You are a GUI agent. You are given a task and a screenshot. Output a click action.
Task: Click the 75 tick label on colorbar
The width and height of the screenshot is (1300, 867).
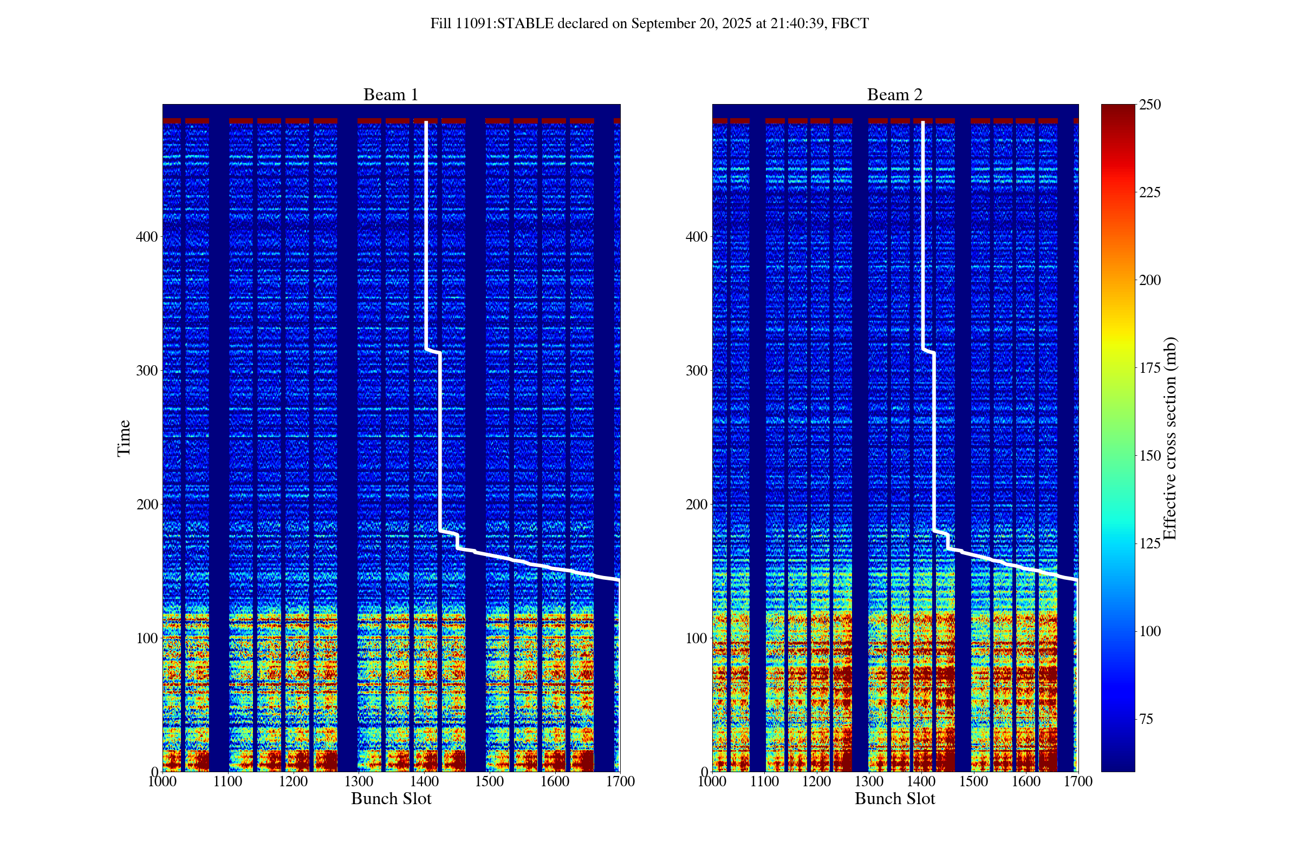1146,719
